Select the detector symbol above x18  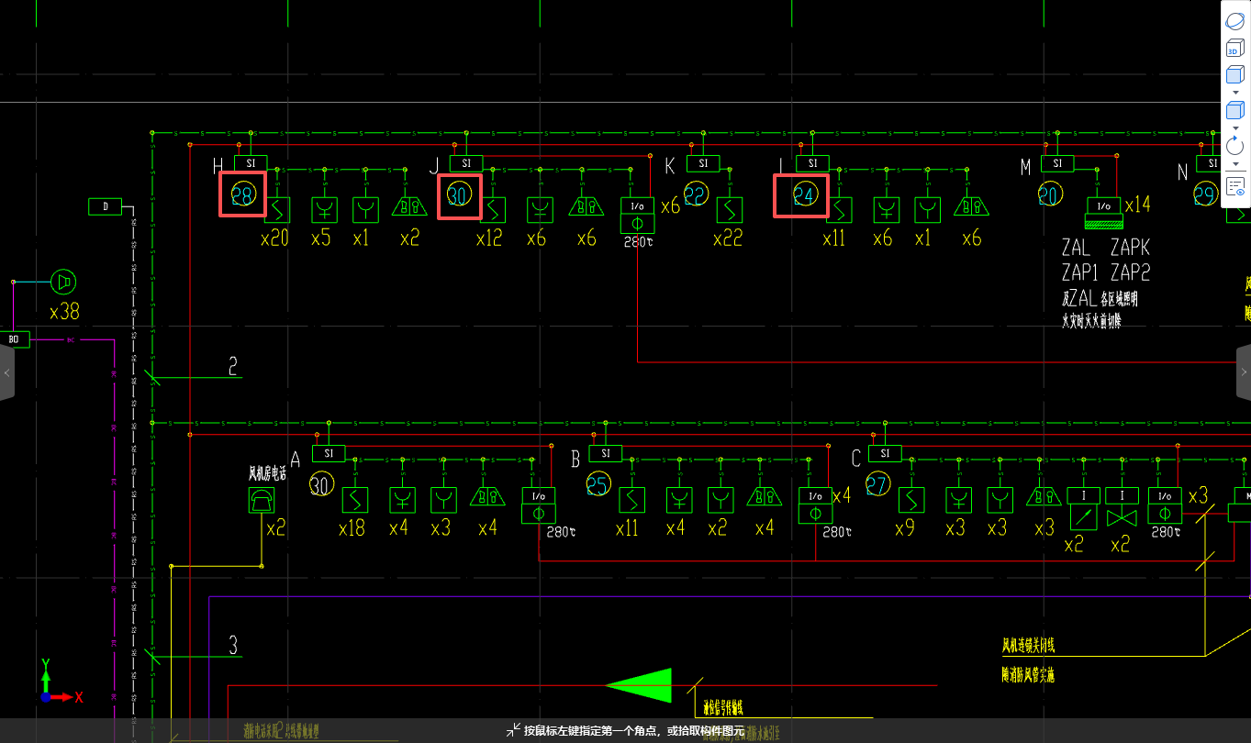point(355,500)
